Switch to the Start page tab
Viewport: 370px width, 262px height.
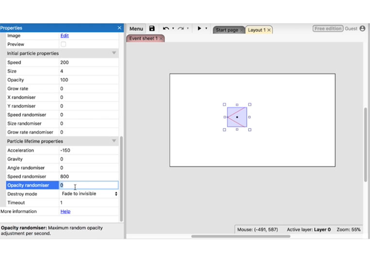pos(227,30)
